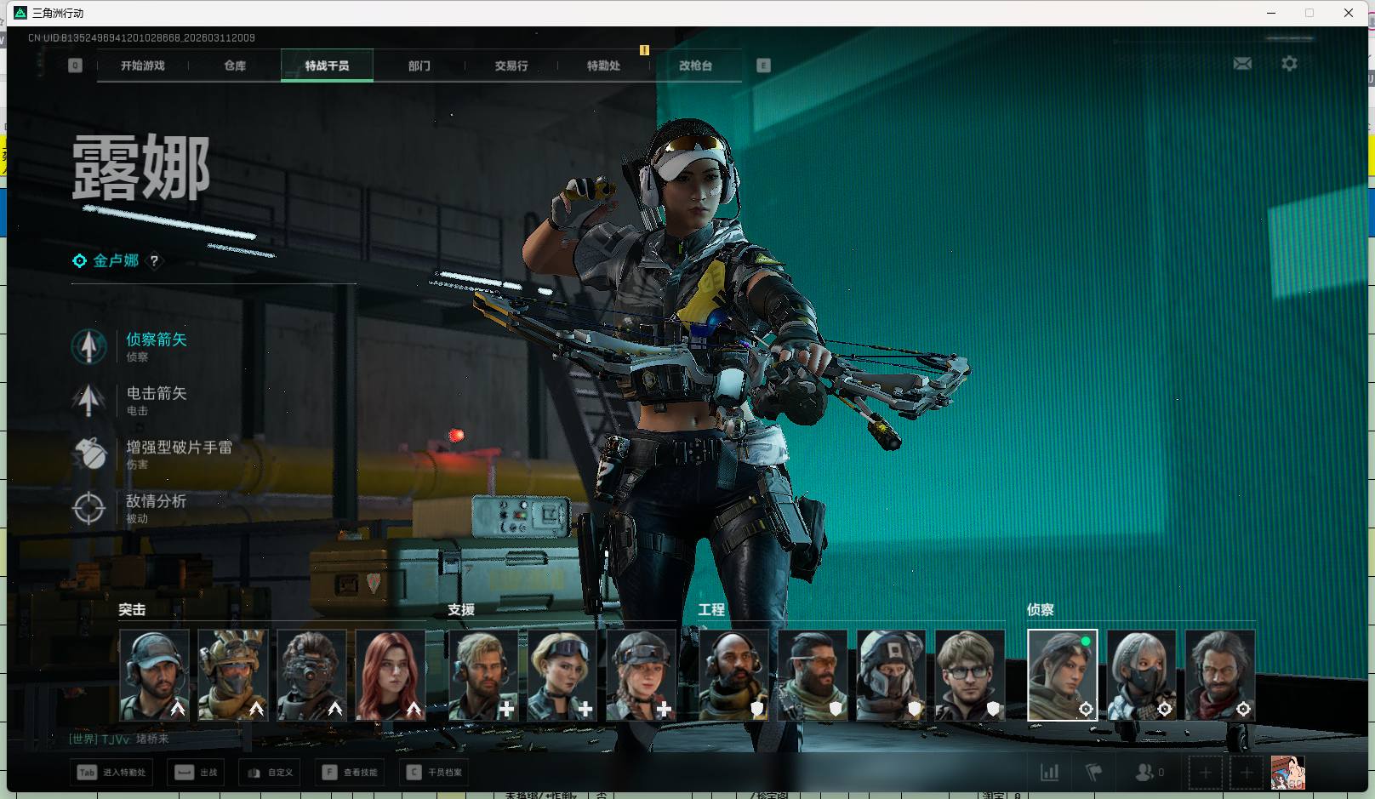1375x799 pixels.
Task: Select support operator with helmet and braid
Action: (641, 675)
